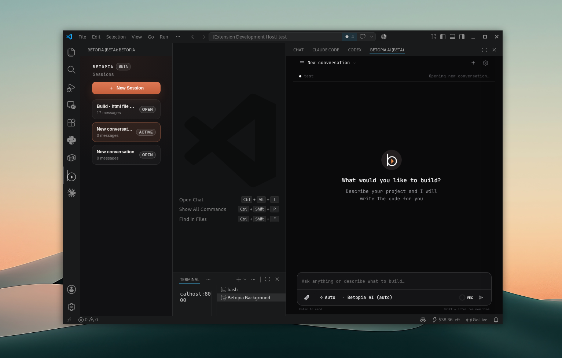The height and width of the screenshot is (358, 562).
Task: Toggle the secondary side bar
Action: pyautogui.click(x=462, y=37)
